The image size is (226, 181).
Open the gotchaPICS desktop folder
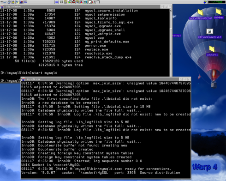click(x=212, y=49)
